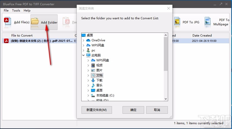Expand the 桌面 node under 此电脑
The width and height of the screenshot is (232, 129).
(x=88, y=90)
